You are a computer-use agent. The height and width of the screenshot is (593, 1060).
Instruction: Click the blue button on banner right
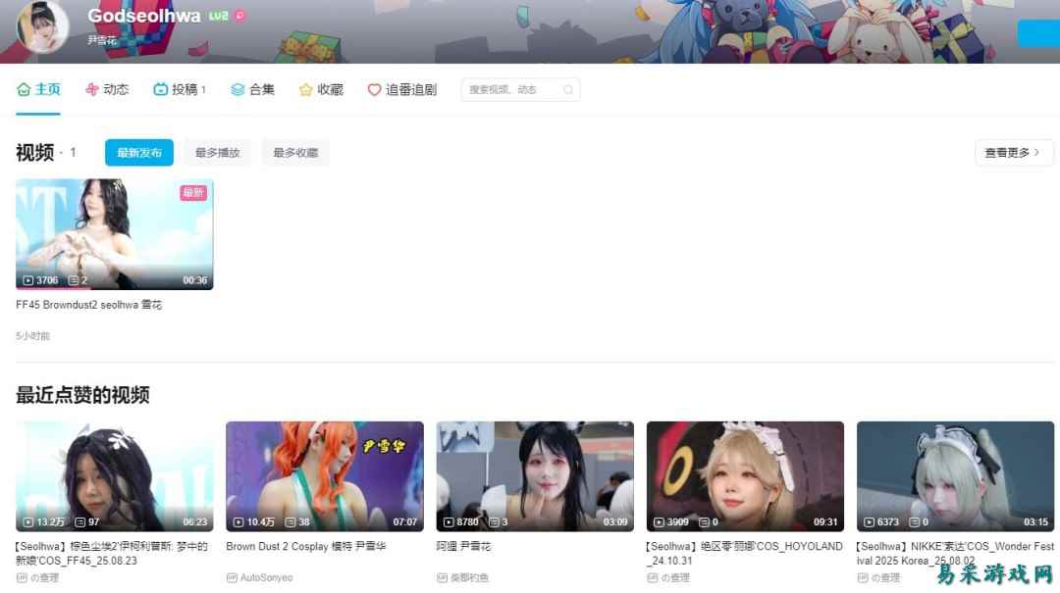pyautogui.click(x=1038, y=33)
